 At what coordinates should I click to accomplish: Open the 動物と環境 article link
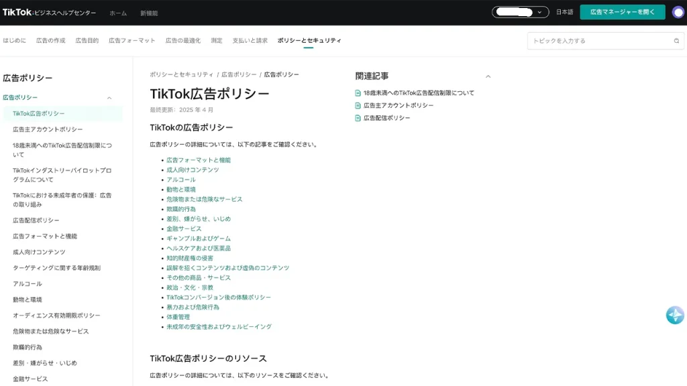coord(181,190)
